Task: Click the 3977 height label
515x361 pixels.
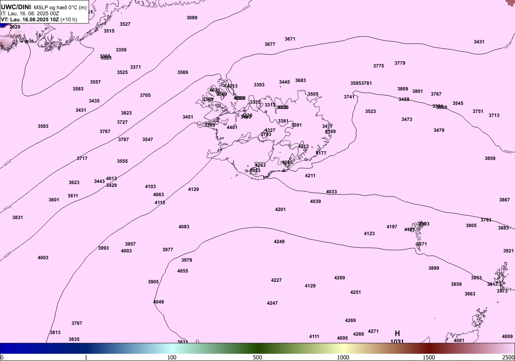Action: (x=168, y=250)
